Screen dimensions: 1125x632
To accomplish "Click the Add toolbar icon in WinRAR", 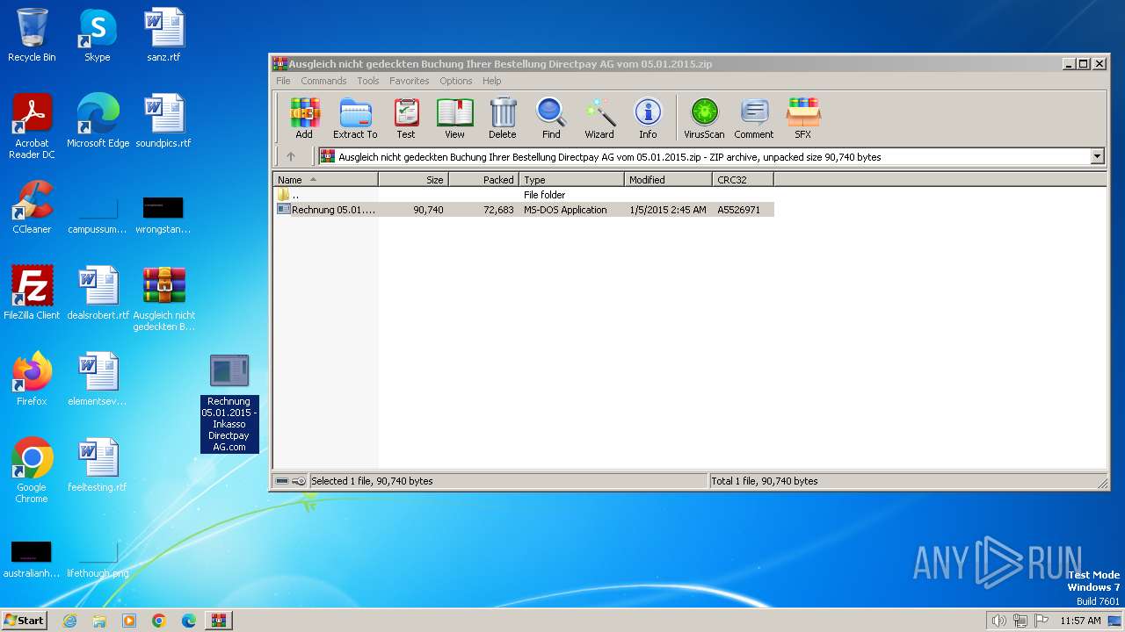I will [x=304, y=118].
